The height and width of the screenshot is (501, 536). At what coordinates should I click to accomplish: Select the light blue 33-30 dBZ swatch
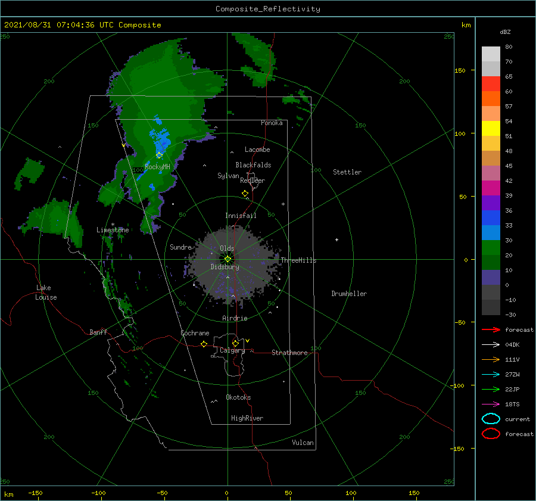coord(491,232)
